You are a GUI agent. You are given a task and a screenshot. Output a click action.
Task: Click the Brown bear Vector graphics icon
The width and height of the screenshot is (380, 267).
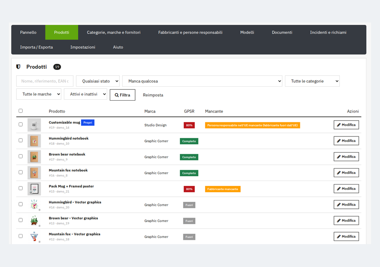point(34,221)
